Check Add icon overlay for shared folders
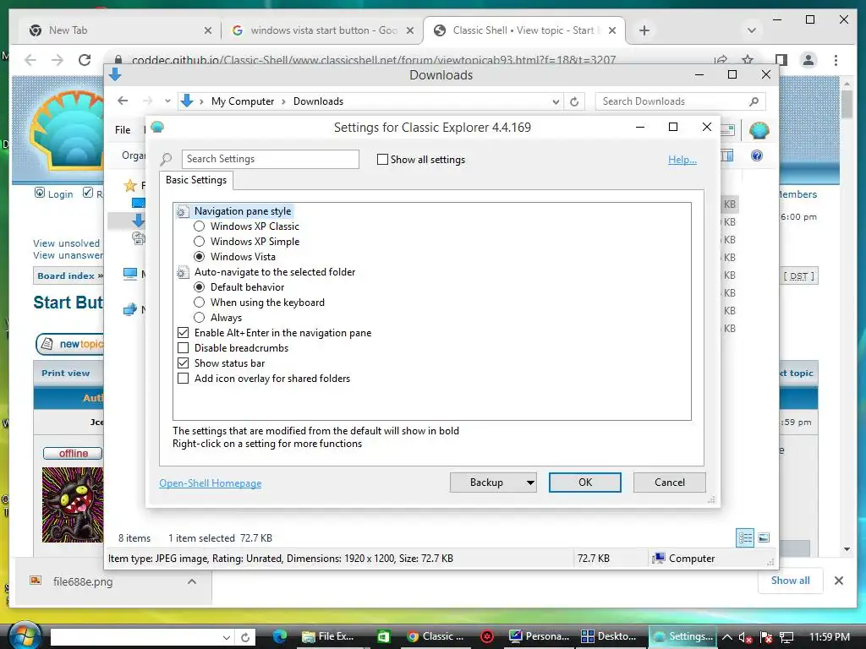Viewport: 866px width, 649px height. (x=184, y=379)
